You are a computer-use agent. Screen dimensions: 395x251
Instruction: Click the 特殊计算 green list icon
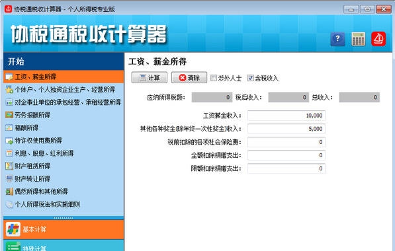tap(13, 246)
